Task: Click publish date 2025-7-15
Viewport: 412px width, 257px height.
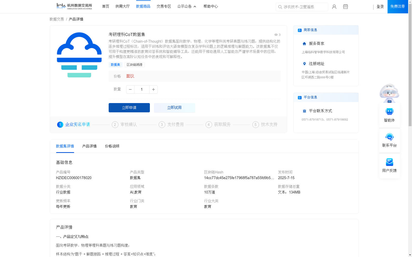Action: (x=286, y=178)
